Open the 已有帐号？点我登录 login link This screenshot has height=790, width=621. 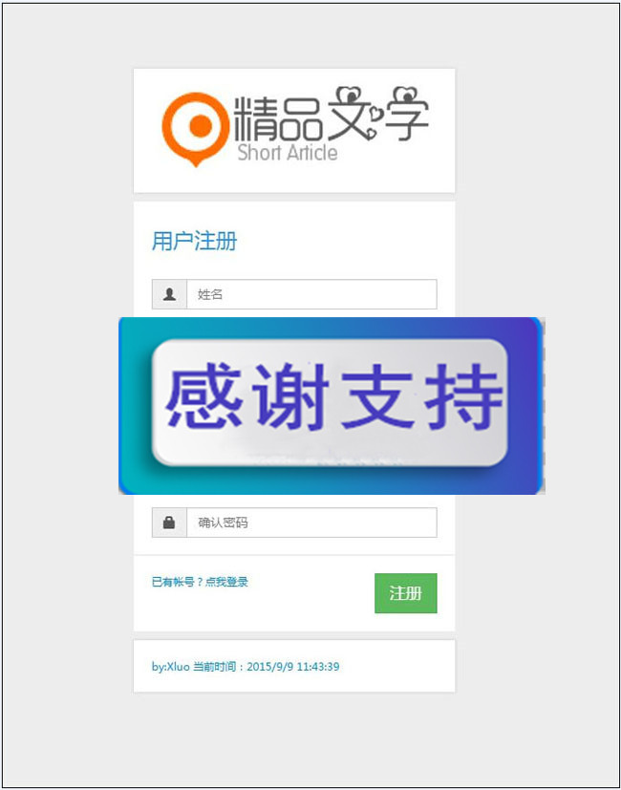[200, 582]
